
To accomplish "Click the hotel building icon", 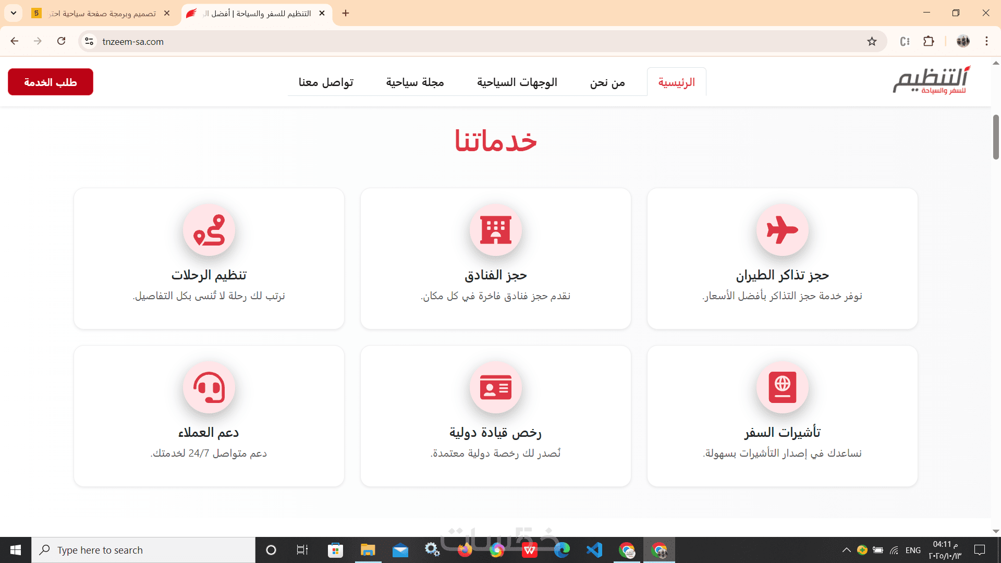I will point(495,230).
